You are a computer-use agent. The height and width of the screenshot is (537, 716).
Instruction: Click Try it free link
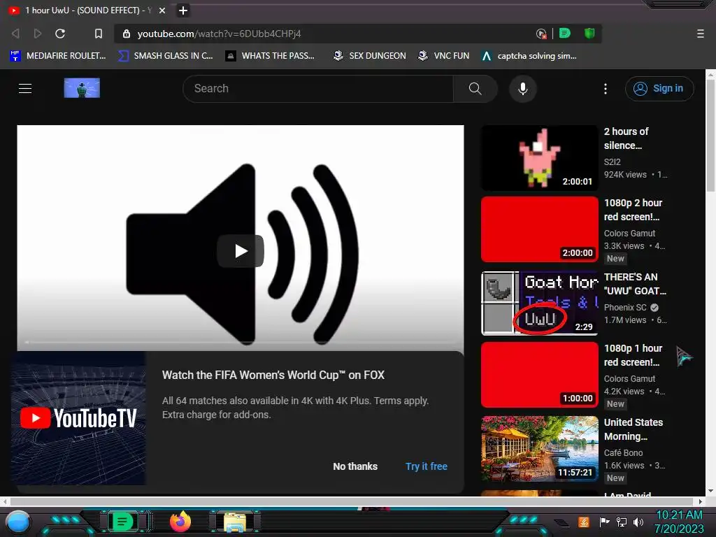427,466
